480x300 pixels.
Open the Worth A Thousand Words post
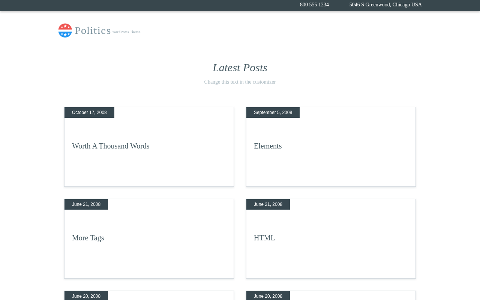pyautogui.click(x=111, y=146)
